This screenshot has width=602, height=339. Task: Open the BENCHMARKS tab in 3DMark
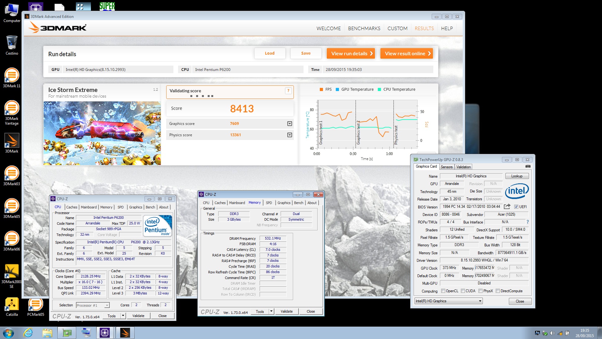364,28
